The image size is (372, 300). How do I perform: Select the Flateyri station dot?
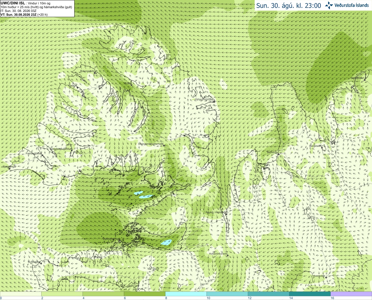pos(77,87)
